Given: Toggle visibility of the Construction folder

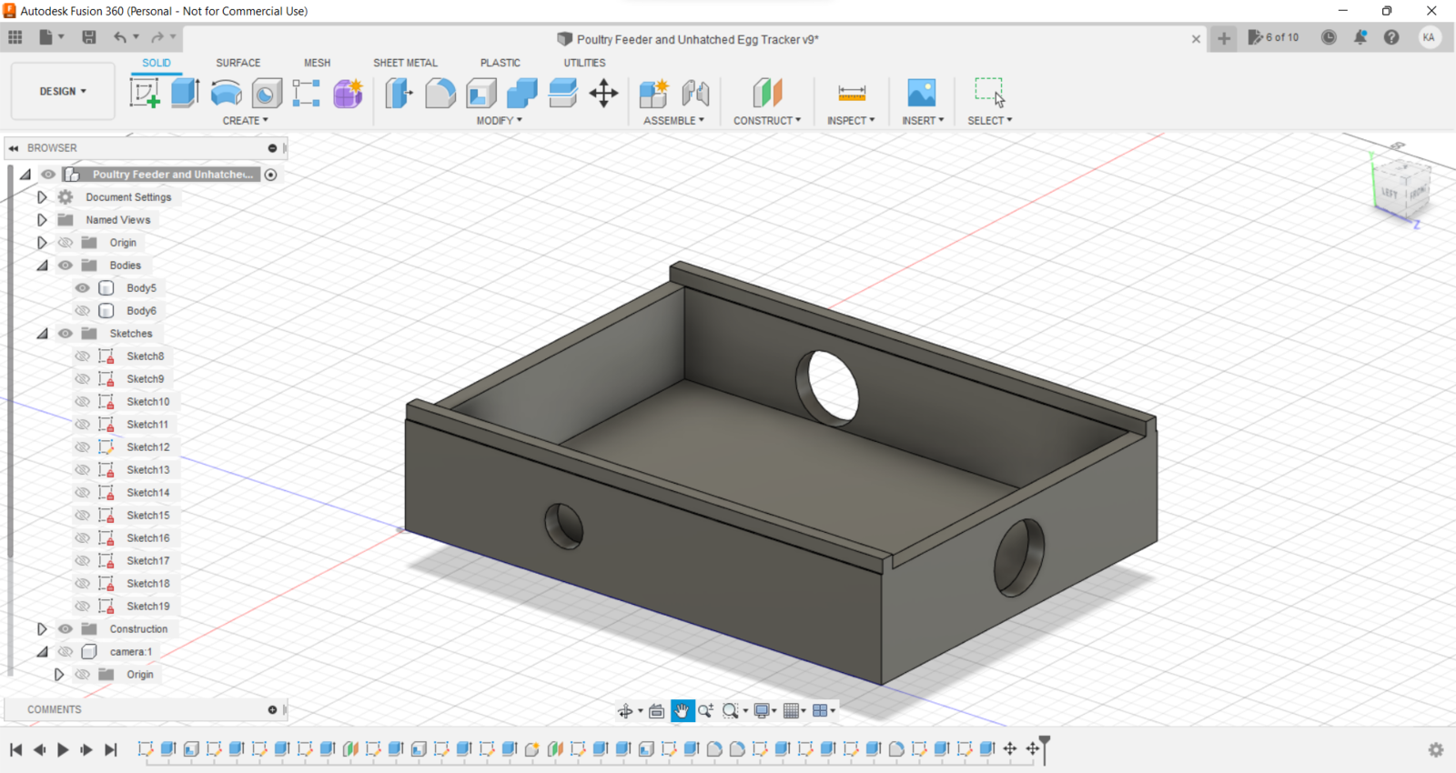Looking at the screenshot, I should [x=66, y=629].
